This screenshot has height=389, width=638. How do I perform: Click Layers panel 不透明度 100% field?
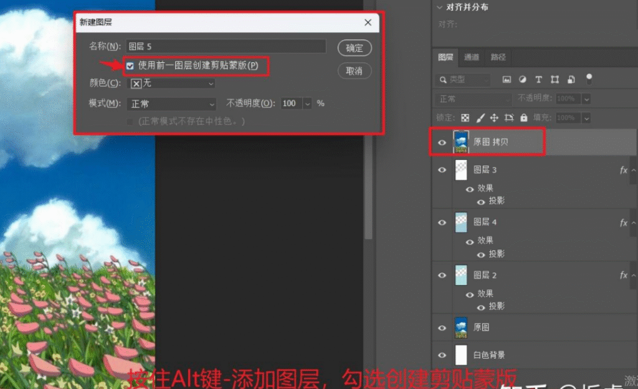click(x=568, y=99)
